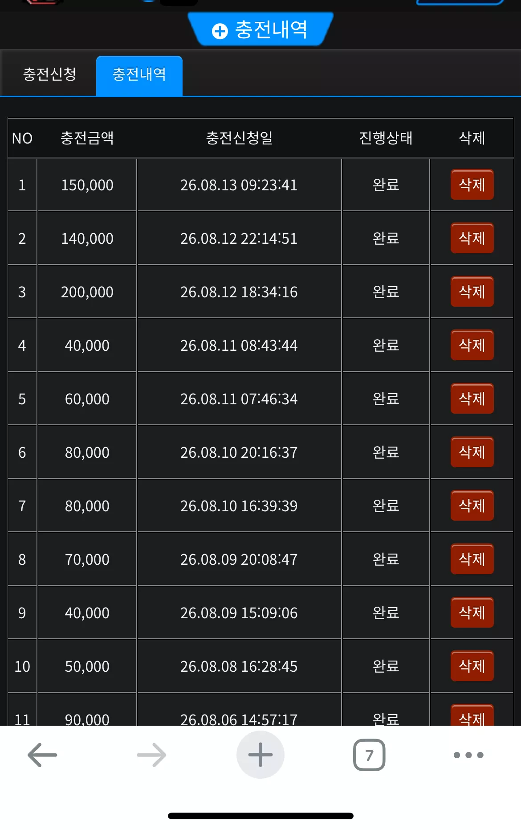Click 삭제 for the 50,000 entry
The width and height of the screenshot is (521, 830).
click(472, 666)
